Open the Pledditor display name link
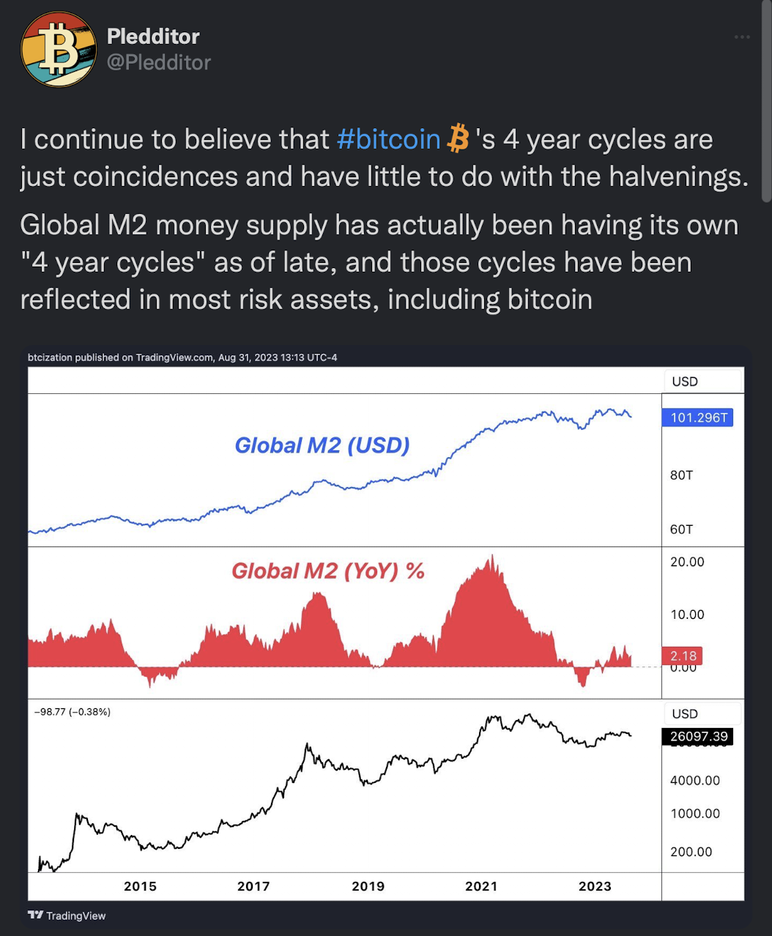Image resolution: width=772 pixels, height=936 pixels. pos(153,36)
